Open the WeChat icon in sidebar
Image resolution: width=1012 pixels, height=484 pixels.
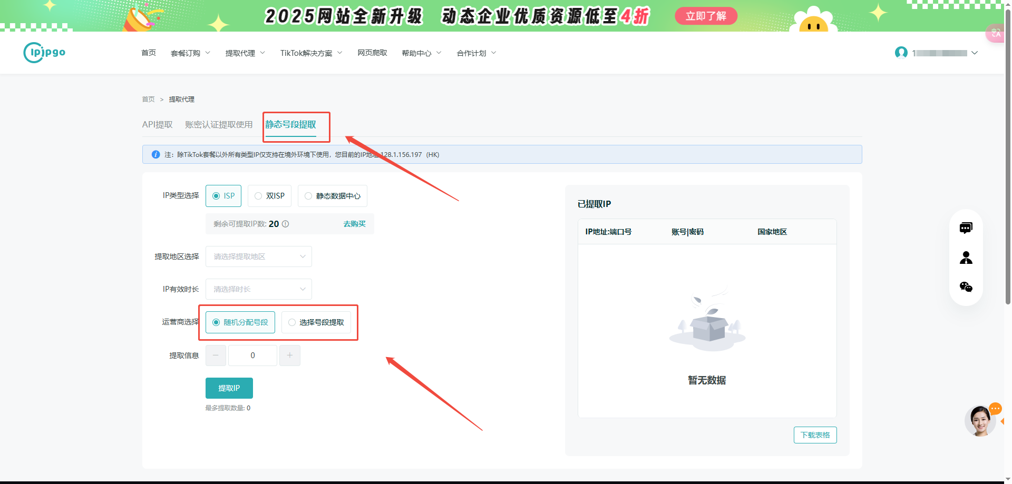pyautogui.click(x=966, y=287)
